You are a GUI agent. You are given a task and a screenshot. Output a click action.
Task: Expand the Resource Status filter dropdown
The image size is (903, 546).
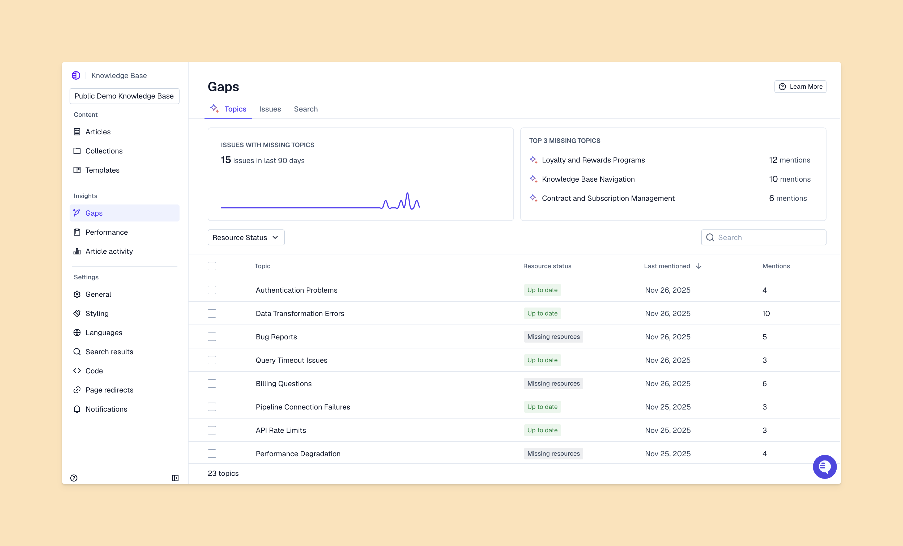click(246, 237)
